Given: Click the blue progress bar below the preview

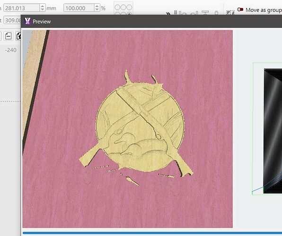Looking at the screenshot, I should coord(152,233).
